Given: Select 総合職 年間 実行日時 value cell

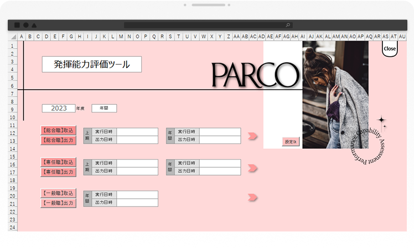Looking at the screenshot, I should [x=220, y=132].
